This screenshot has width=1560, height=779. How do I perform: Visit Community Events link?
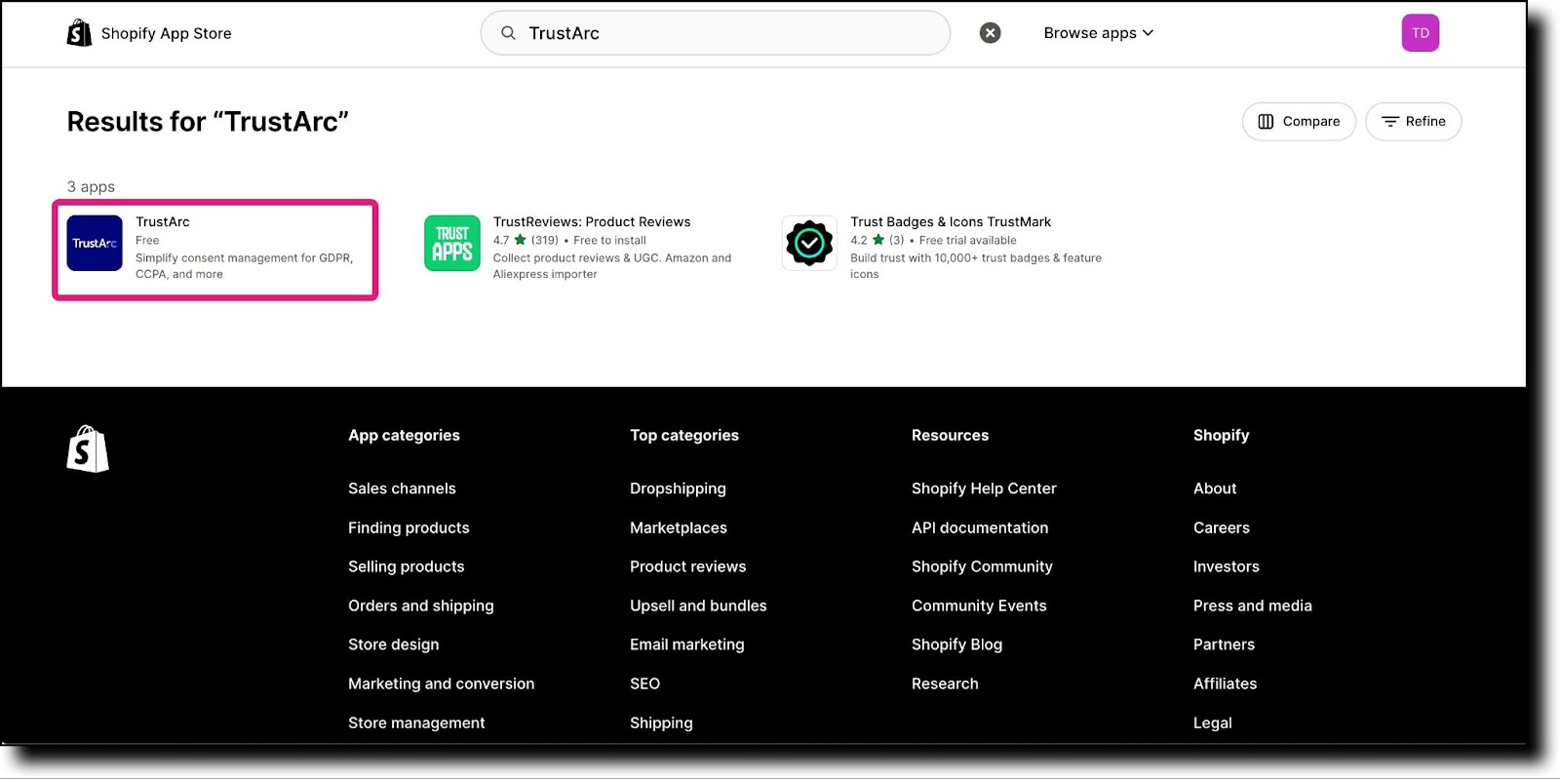(x=979, y=605)
